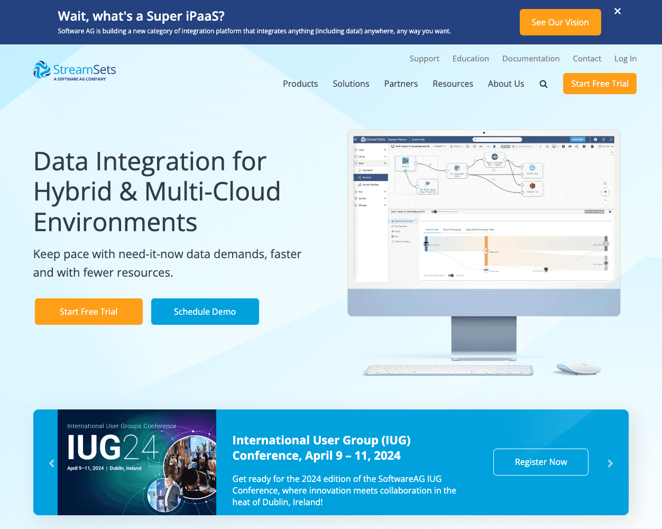Click the 'Wait, what's a Super iPaaS?' heading
The image size is (662, 529).
coord(141,16)
